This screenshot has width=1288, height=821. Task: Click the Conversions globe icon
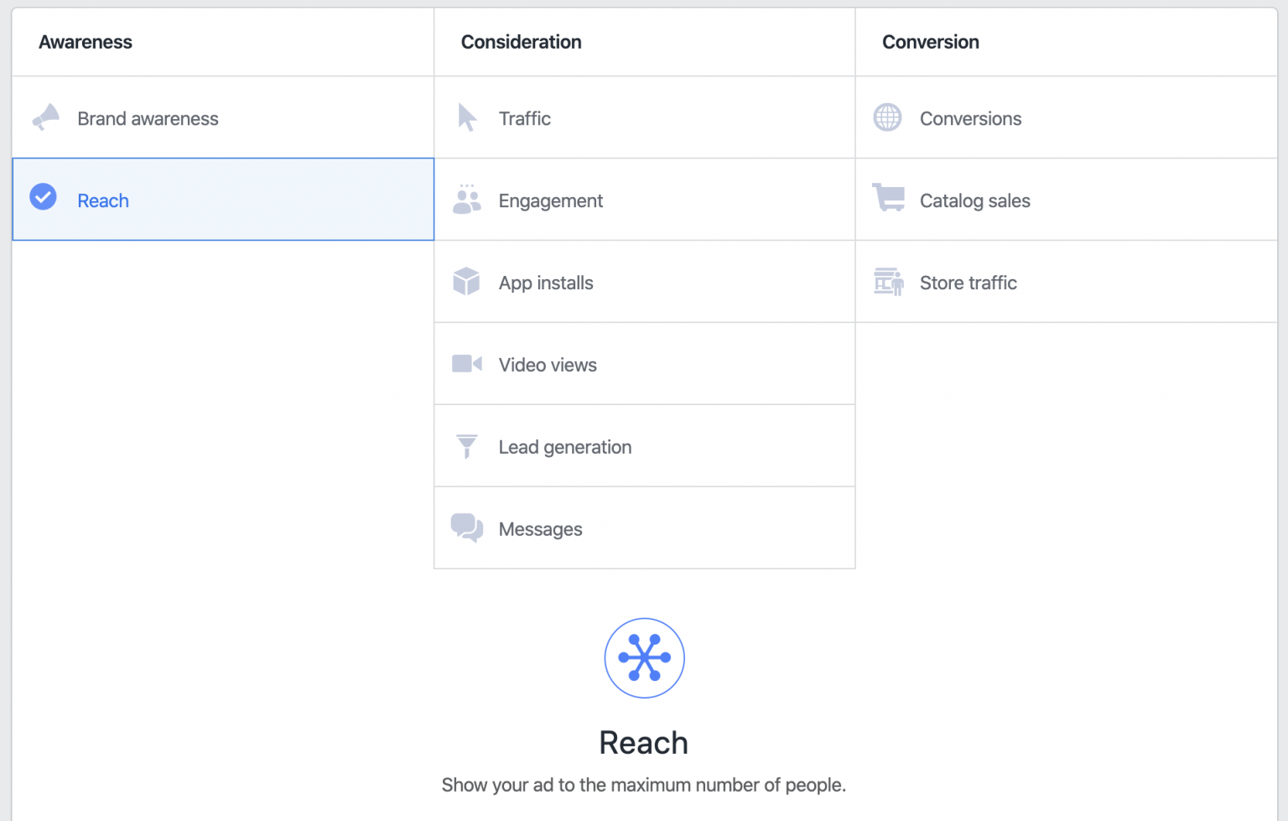click(889, 117)
